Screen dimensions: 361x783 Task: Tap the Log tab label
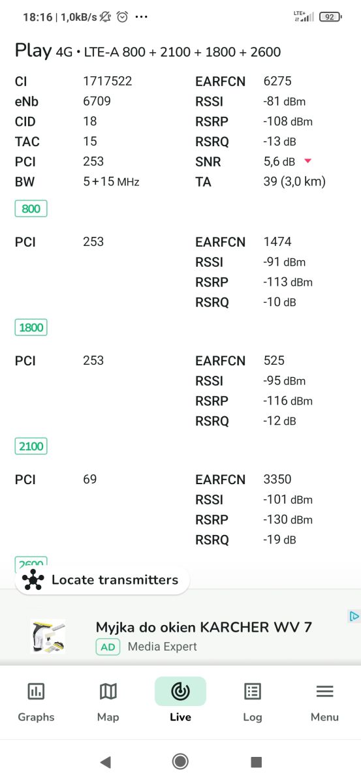252,717
